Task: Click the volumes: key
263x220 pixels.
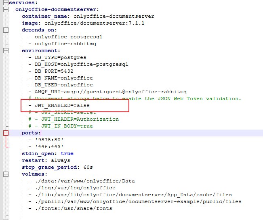Action: [34, 174]
